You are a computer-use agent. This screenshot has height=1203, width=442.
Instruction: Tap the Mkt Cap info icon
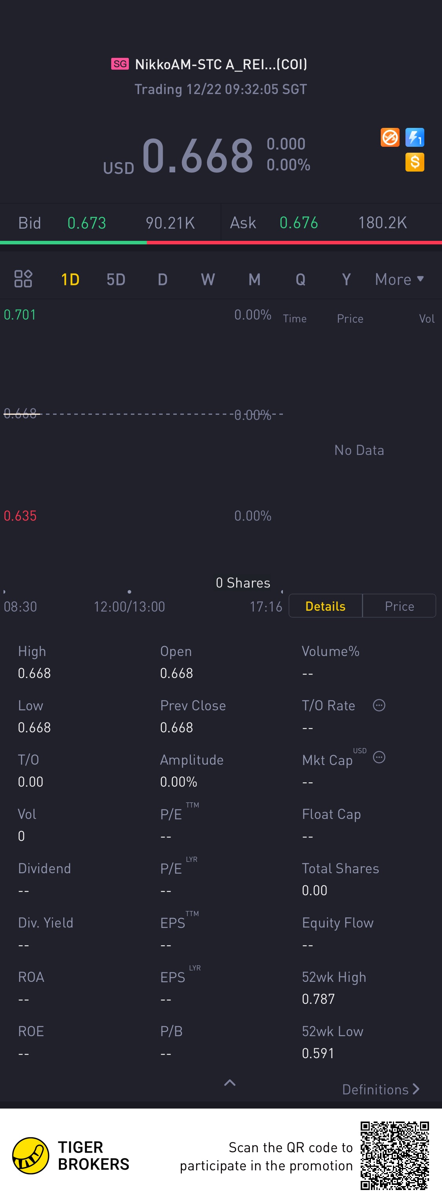pos(379,757)
